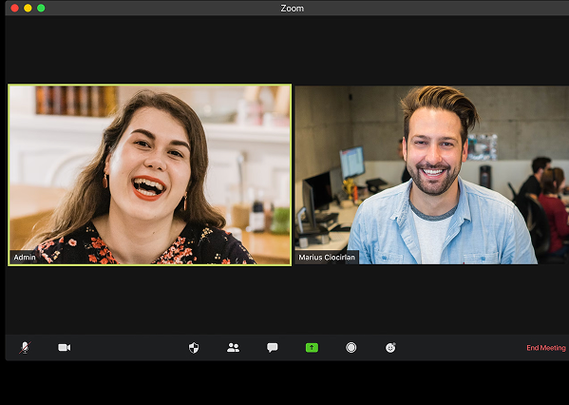Toggle the video camera off
The height and width of the screenshot is (405, 569).
(x=65, y=348)
